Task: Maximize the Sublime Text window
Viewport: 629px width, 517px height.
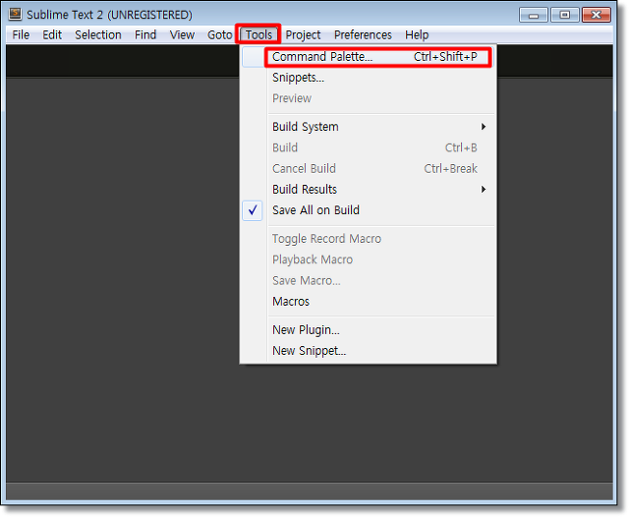Action: point(564,16)
